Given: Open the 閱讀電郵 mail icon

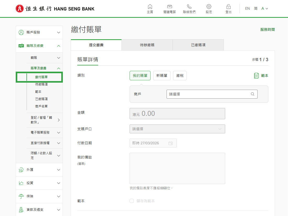Looking at the screenshot, I should (x=170, y=7).
